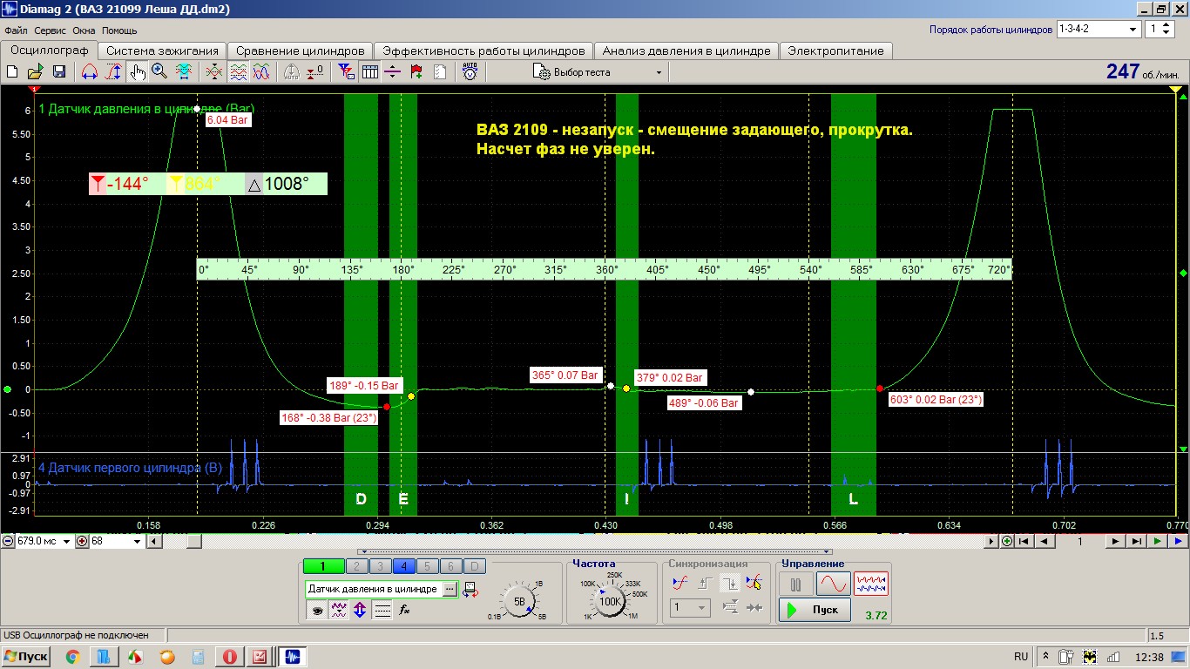Toggle the grid table icon

[369, 72]
